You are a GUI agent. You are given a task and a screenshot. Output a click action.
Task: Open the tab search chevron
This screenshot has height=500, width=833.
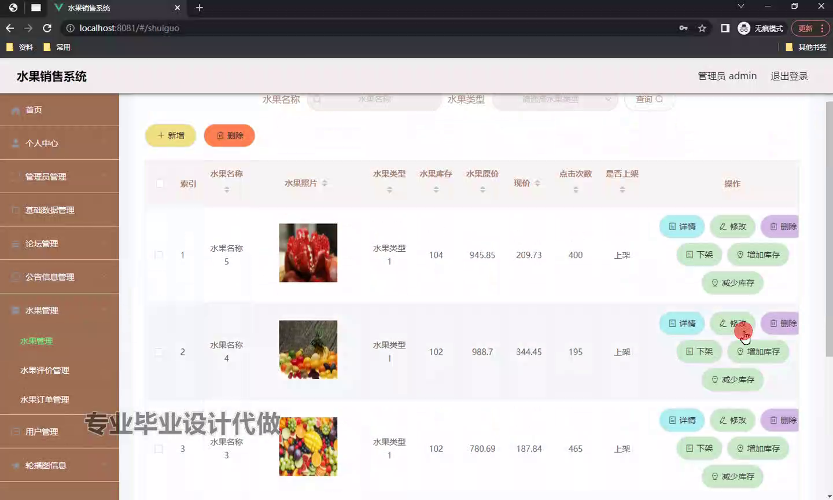pos(740,6)
